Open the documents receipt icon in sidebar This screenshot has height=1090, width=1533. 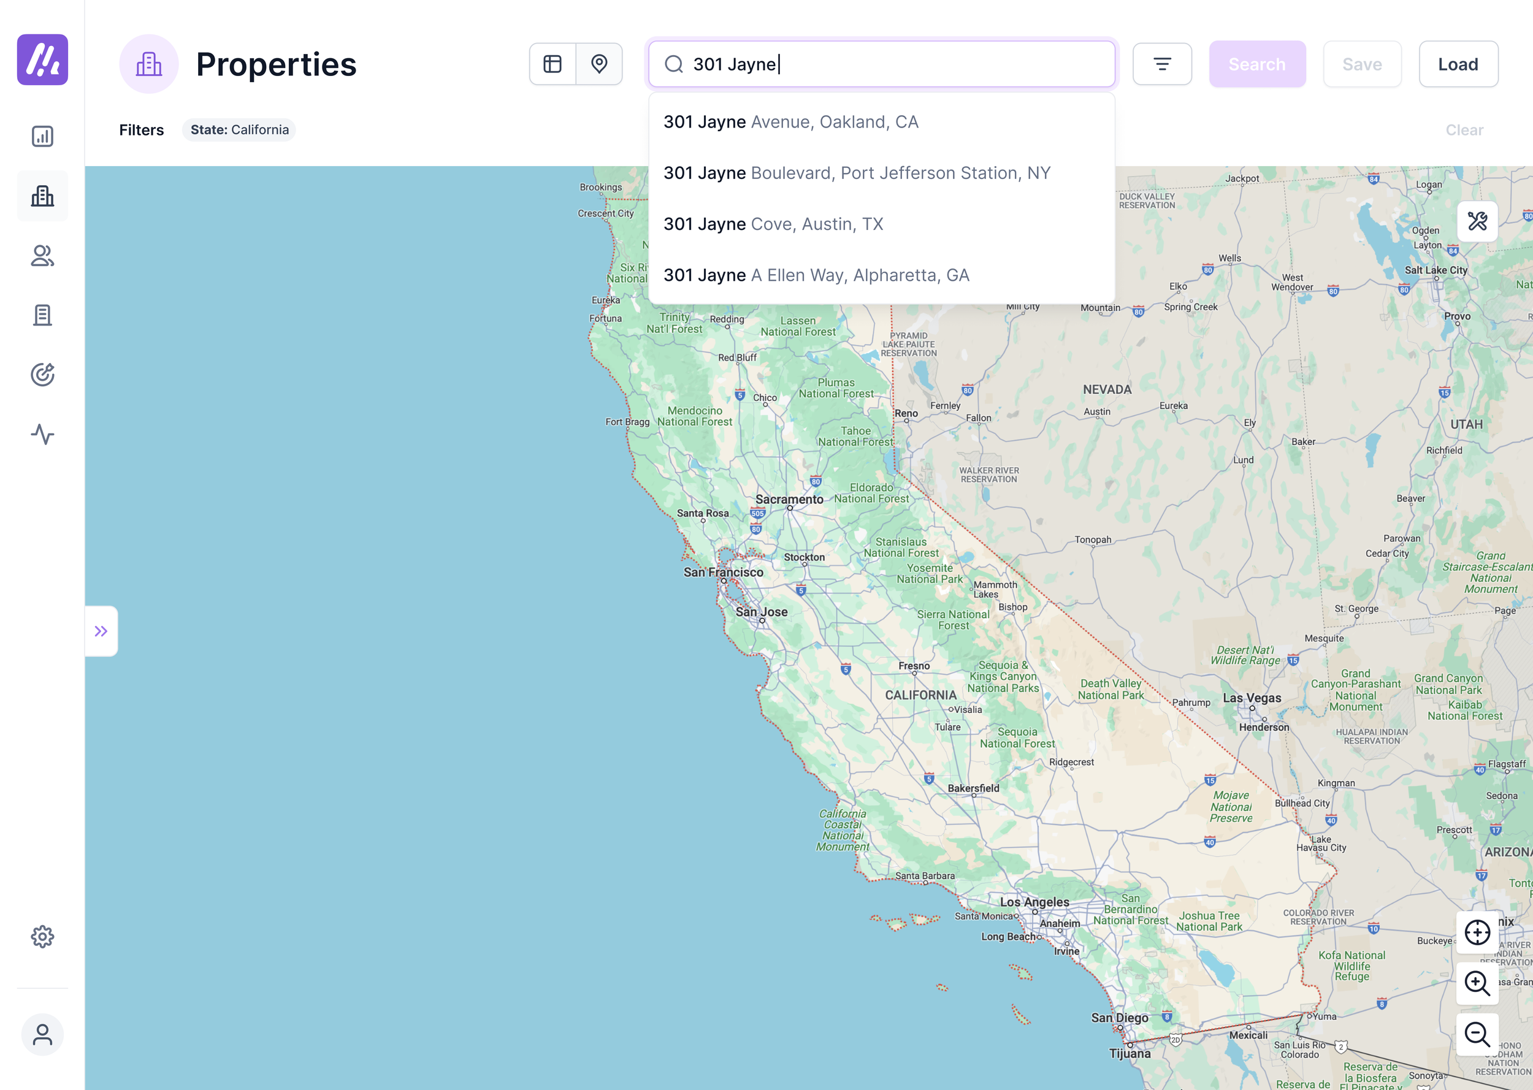click(x=42, y=314)
